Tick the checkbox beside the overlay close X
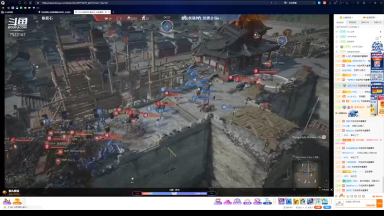 (x=321, y=190)
